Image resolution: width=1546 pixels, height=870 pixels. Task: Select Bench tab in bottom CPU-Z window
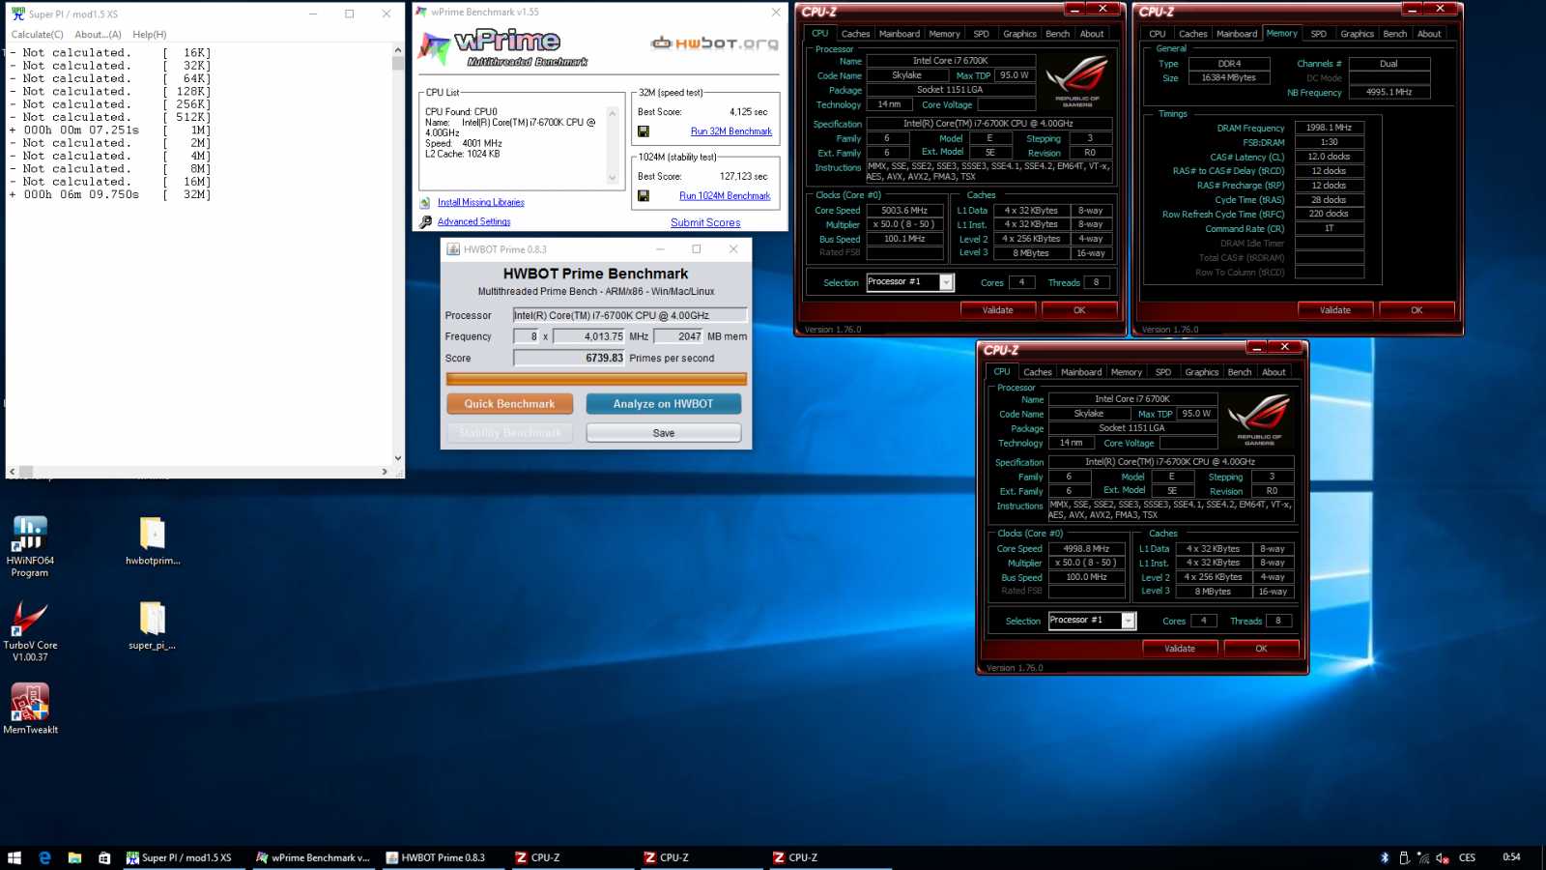coord(1239,372)
